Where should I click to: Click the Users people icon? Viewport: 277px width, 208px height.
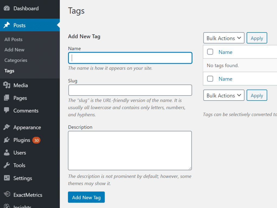click(6, 153)
